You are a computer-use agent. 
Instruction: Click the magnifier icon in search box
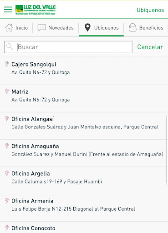10,46
